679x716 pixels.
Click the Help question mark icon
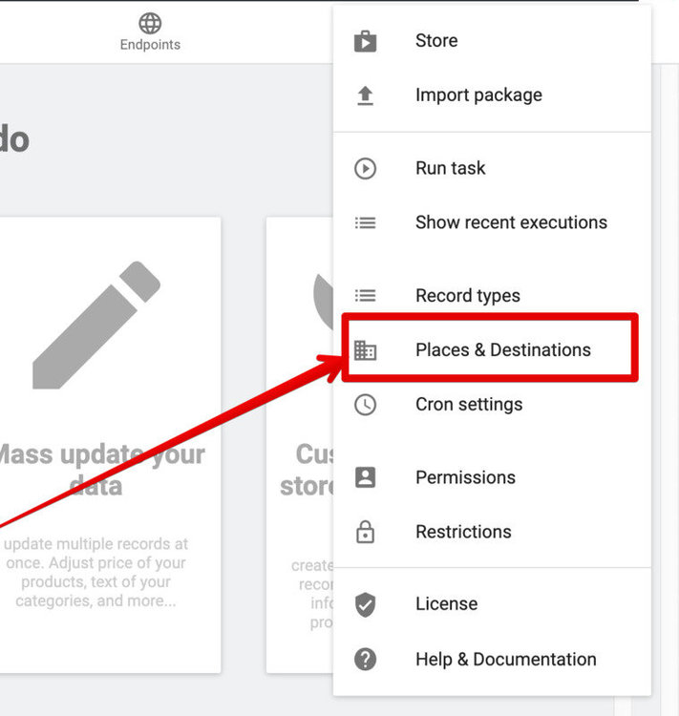[365, 659]
